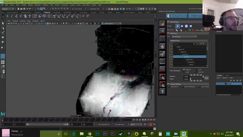Toggle the Color Feedback checkbox

point(199,86)
